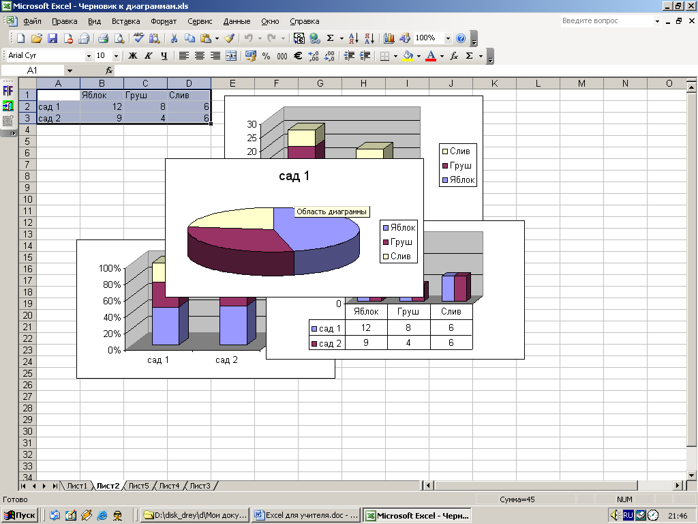
Task: Apply percent style format
Action: [x=267, y=56]
